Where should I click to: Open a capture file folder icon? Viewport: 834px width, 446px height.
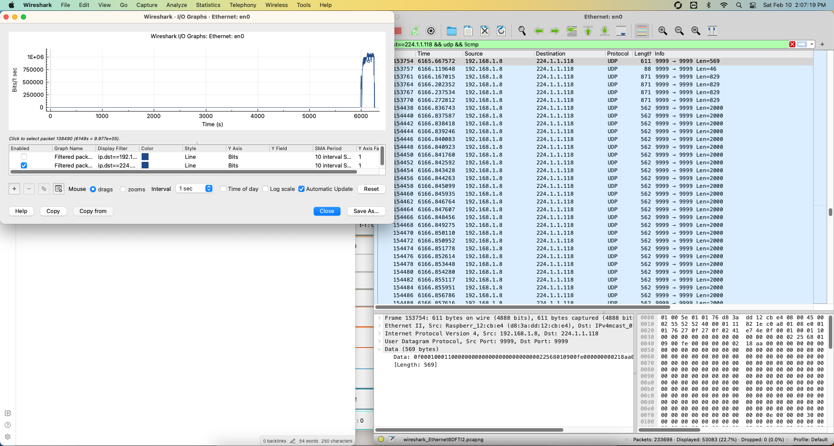point(452,31)
